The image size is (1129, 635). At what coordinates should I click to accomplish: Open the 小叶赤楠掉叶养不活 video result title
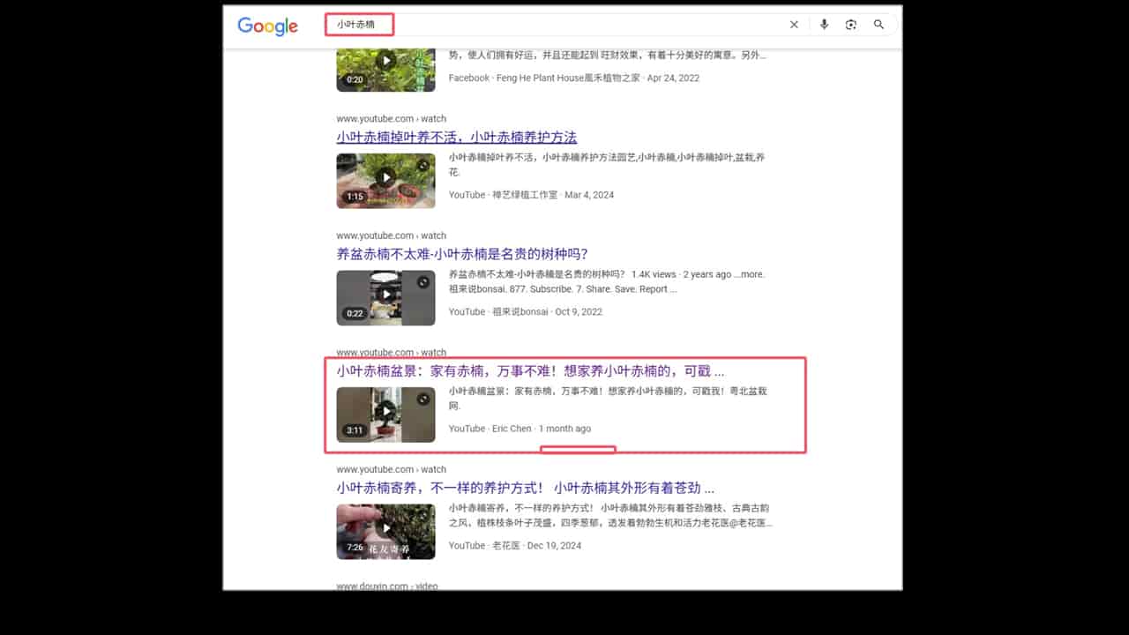click(456, 138)
